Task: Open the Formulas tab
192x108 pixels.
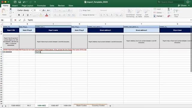Action: [41, 6]
